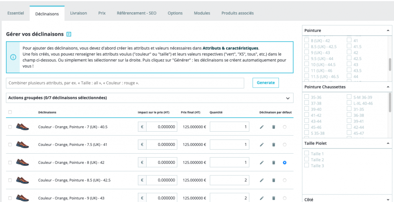Expand the Actions groupées dropdown
The height and width of the screenshot is (202, 394).
tap(149, 98)
